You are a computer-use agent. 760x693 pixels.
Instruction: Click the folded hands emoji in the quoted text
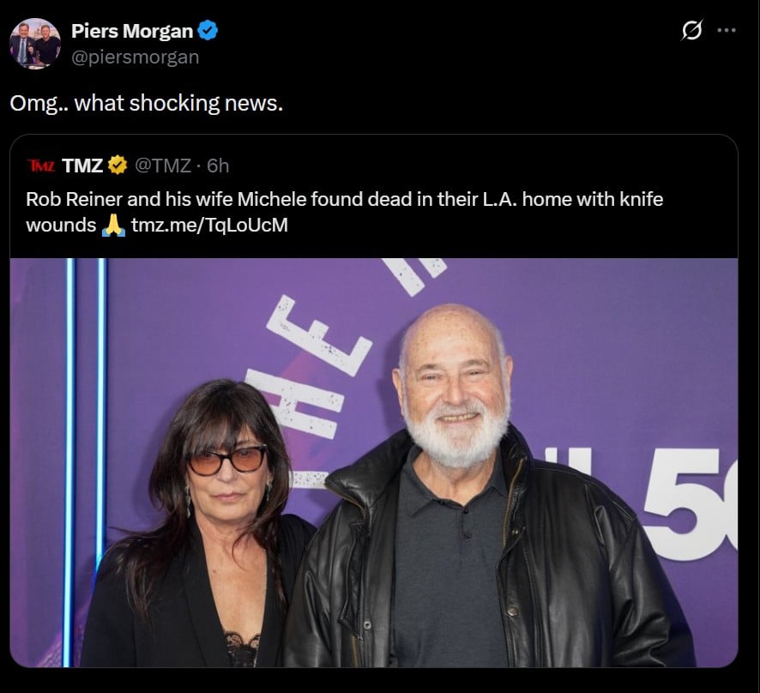point(113,226)
